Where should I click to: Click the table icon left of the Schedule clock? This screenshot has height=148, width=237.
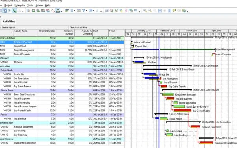click(x=107, y=11)
